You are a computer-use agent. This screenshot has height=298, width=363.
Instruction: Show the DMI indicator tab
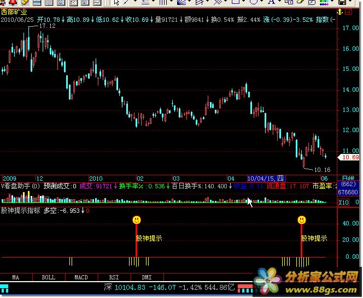147,277
